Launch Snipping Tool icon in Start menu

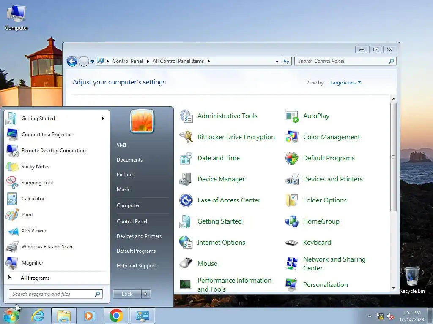[12, 183]
